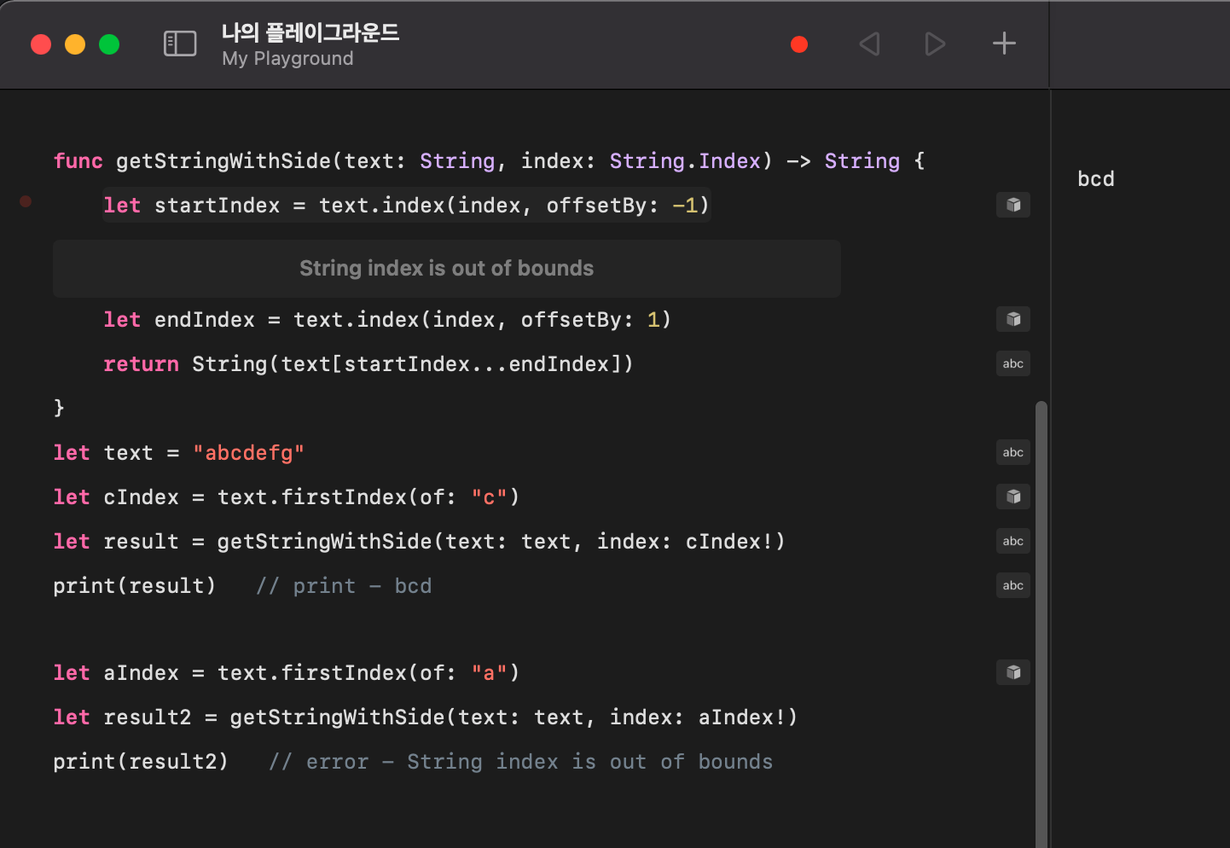Image resolution: width=1230 pixels, height=848 pixels.
Task: Click the "a" string in firstIndex call
Action: point(490,673)
